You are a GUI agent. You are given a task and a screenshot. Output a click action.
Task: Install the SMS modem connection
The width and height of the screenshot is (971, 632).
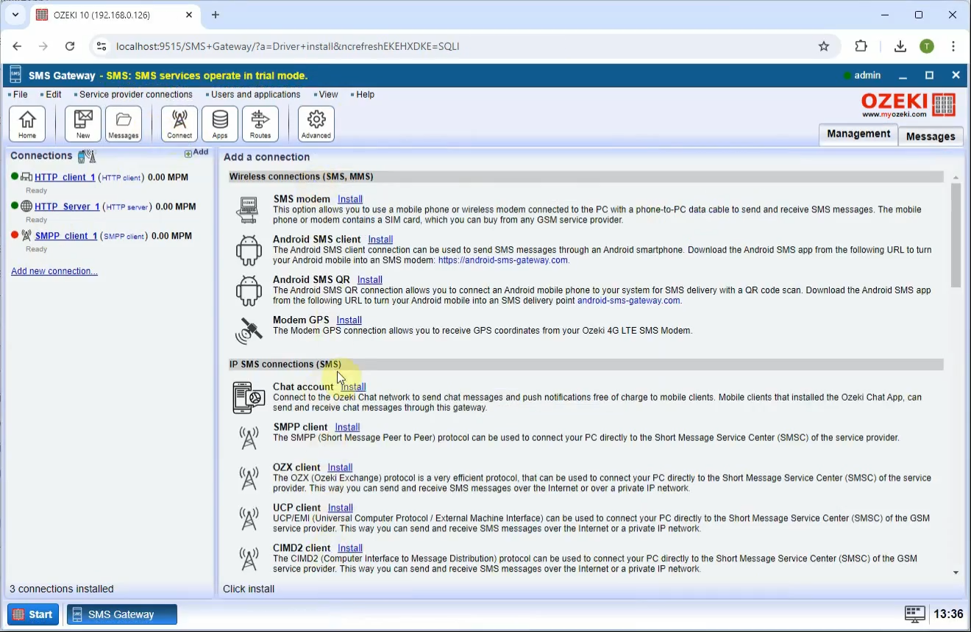(x=350, y=199)
